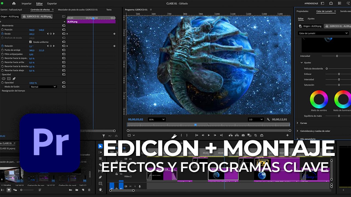Enable Posición animation stopwatch
Image resolution: width=351 pixels, height=197 pixels.
(x=2, y=30)
